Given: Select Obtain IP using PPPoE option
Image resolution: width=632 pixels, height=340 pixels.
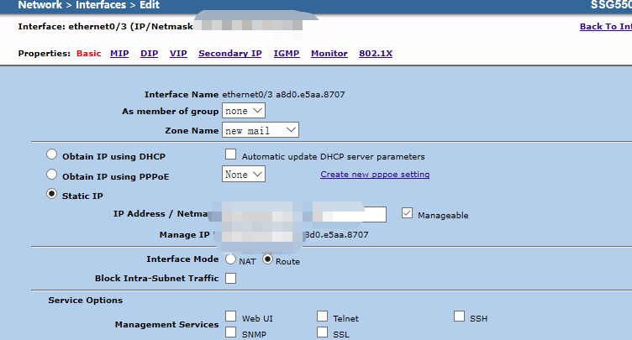Looking at the screenshot, I should (x=52, y=175).
